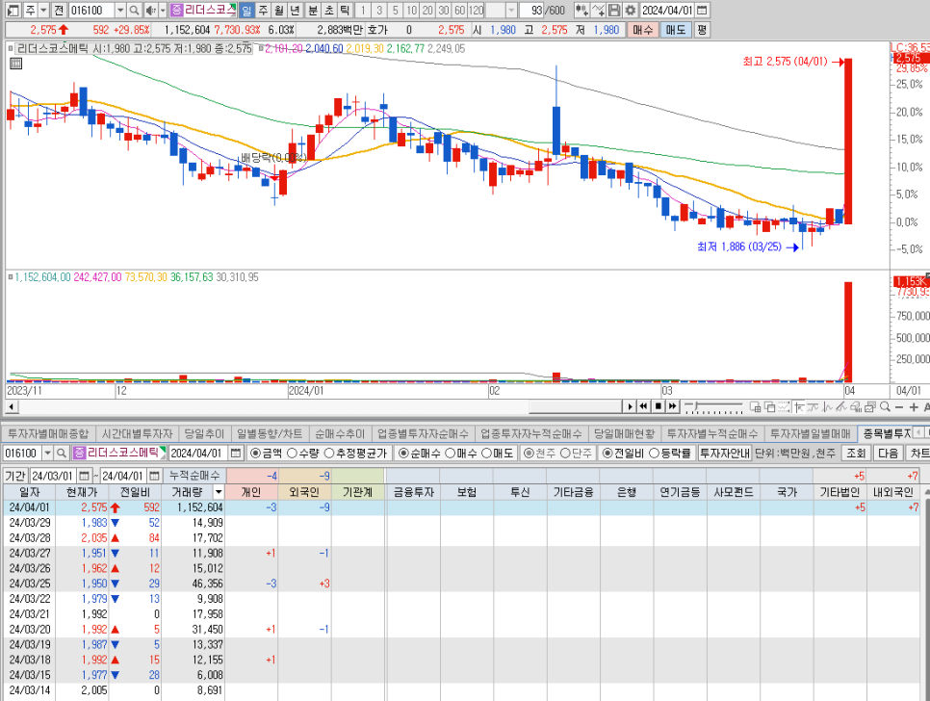Click the fast-forward chart replay button
The height and width of the screenshot is (701, 930).
(x=672, y=406)
